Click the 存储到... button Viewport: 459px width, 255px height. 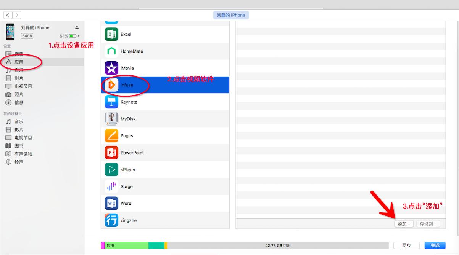pos(428,224)
